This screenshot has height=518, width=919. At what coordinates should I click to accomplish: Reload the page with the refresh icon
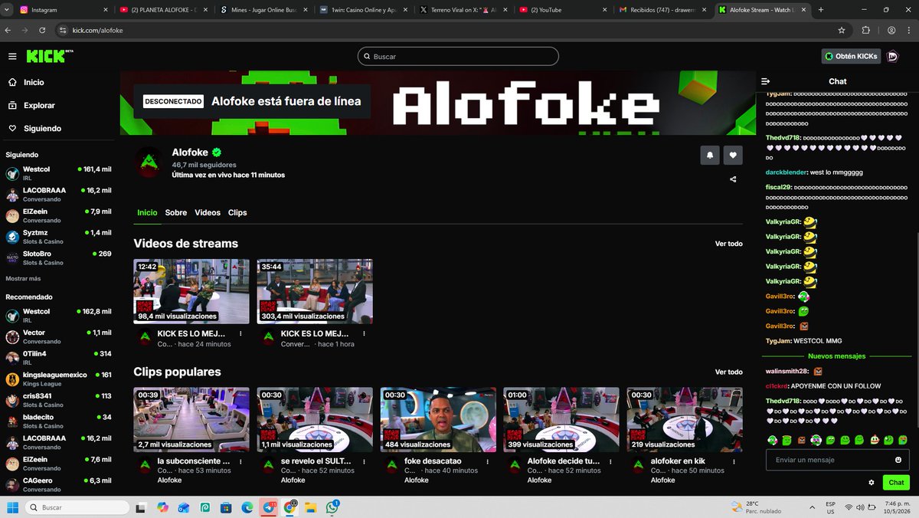coord(41,30)
